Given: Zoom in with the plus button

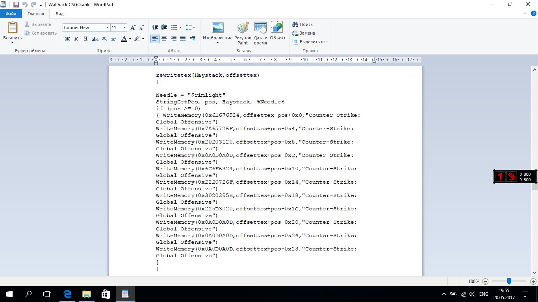Looking at the screenshot, I should (533, 282).
